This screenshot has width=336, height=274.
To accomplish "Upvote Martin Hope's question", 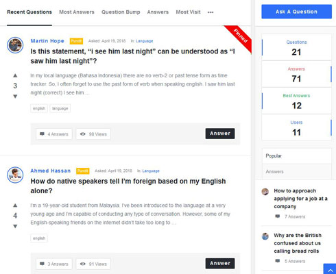I will (15, 75).
